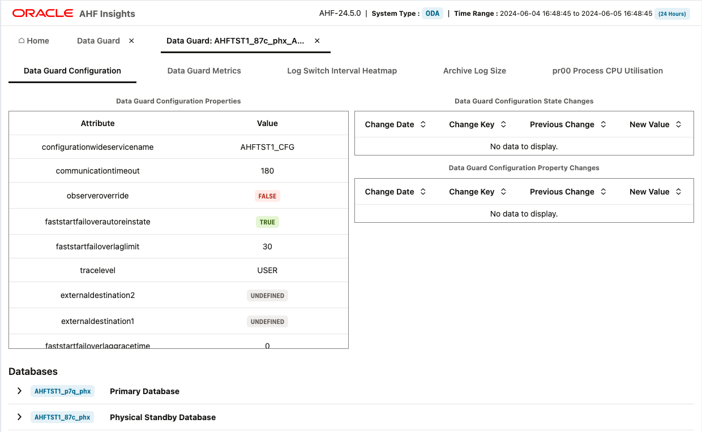Viewport: 702px width, 432px height.
Task: Click the AHFTST1_p7q_phx database link
Action: tap(62, 391)
